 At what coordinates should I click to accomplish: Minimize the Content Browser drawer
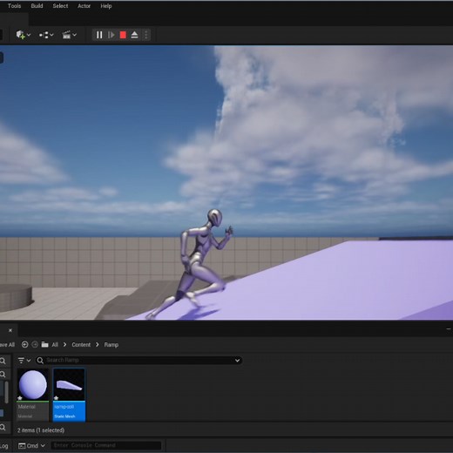click(x=449, y=329)
